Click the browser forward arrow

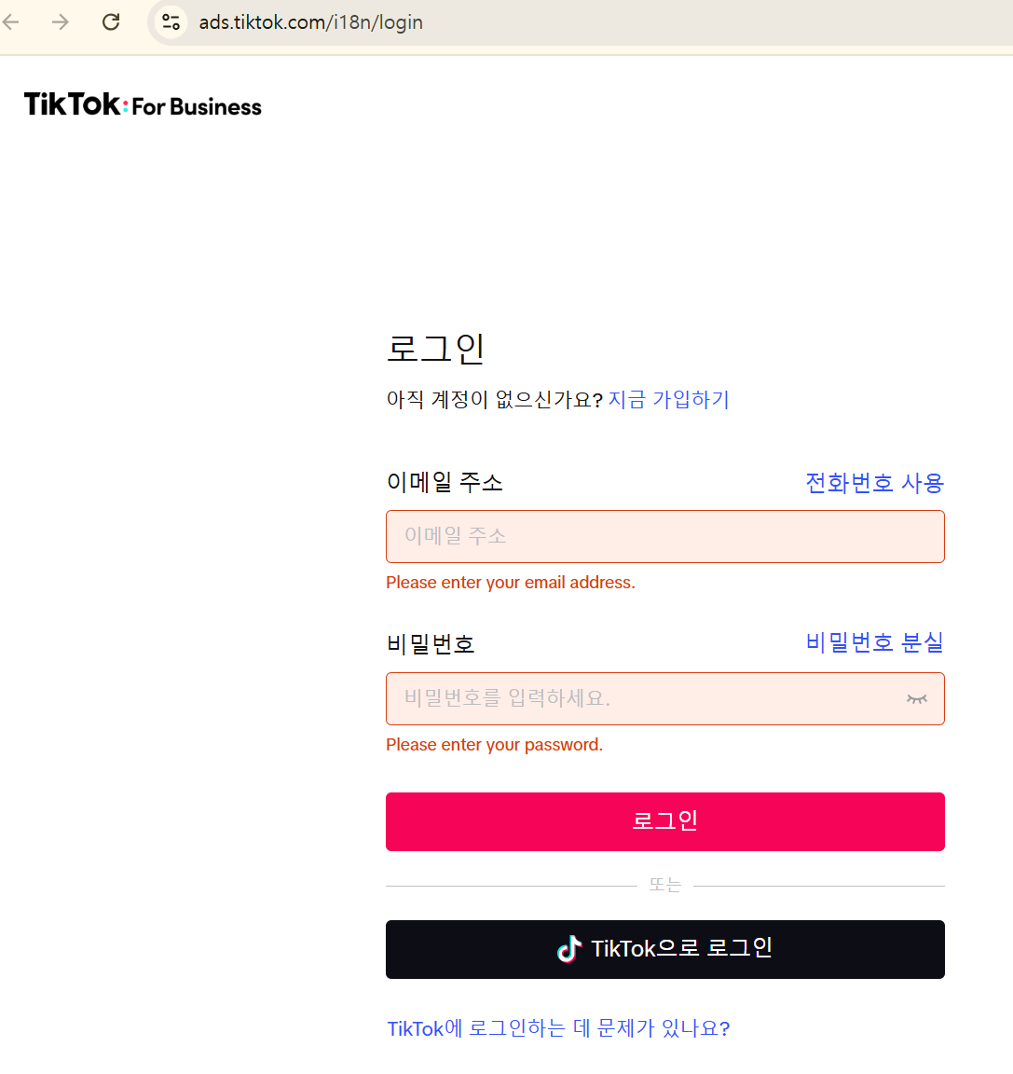61,22
